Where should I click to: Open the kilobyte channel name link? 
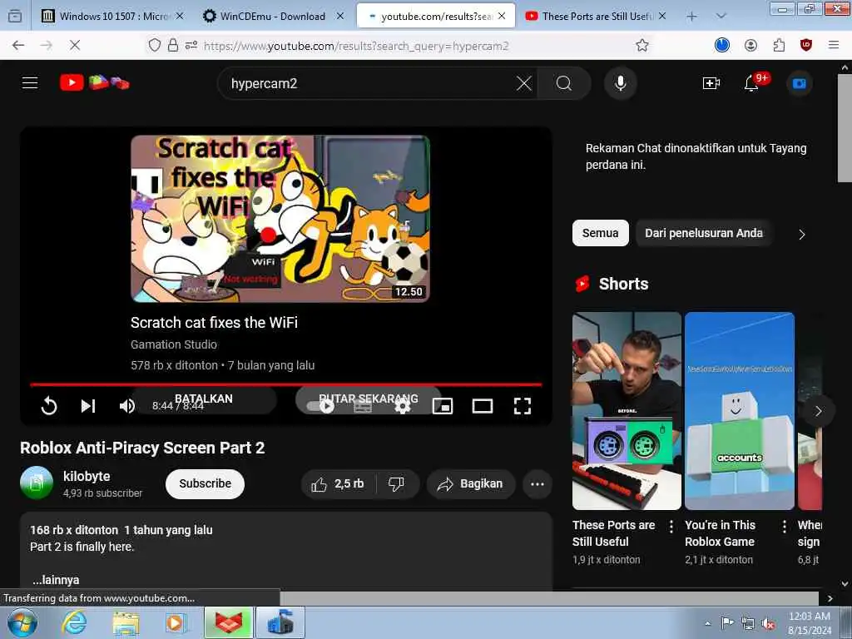coord(87,476)
